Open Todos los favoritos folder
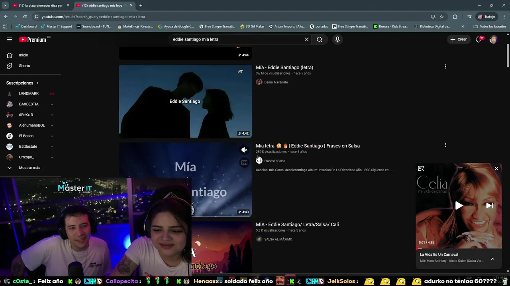The width and height of the screenshot is (510, 286). [x=490, y=27]
